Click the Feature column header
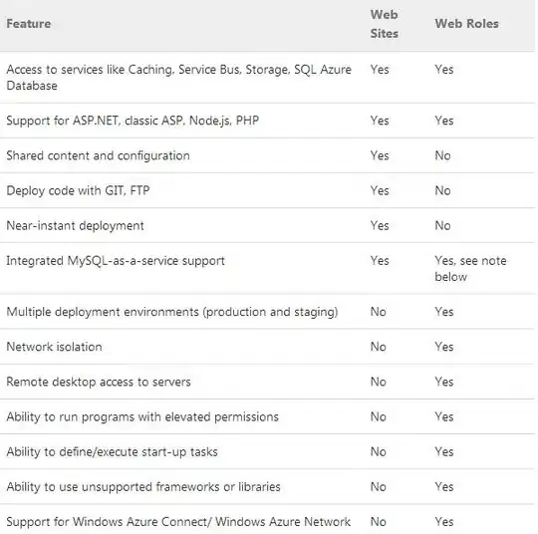The image size is (538, 534). [29, 24]
